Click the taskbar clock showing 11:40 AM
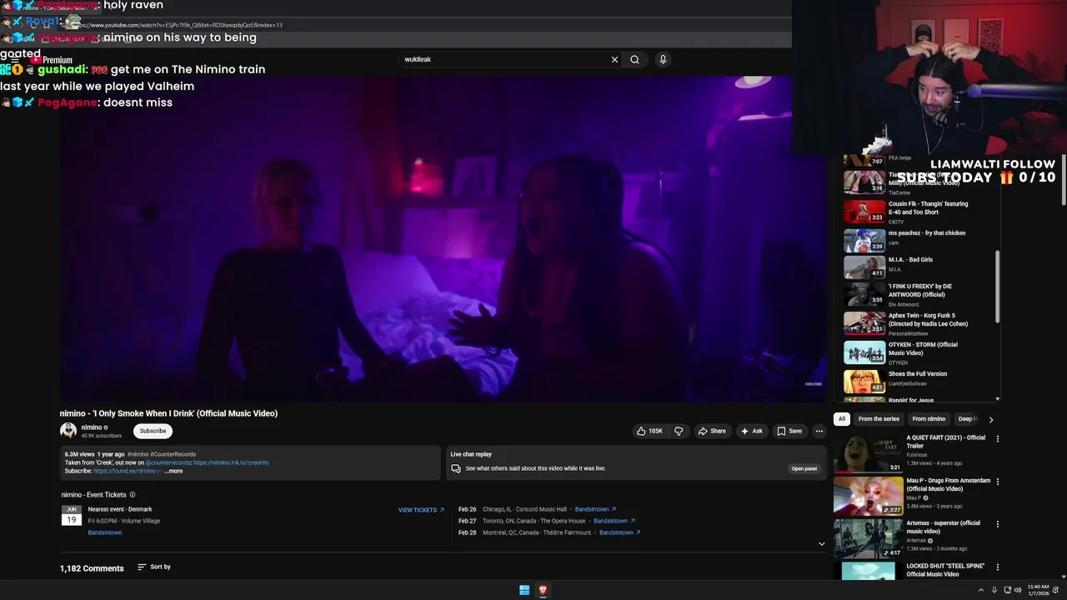Image resolution: width=1067 pixels, height=600 pixels. (x=1039, y=590)
